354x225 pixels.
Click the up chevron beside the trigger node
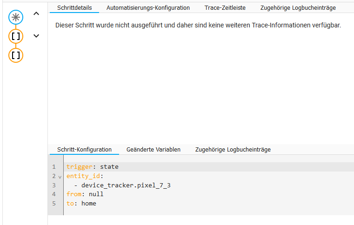[x=37, y=14]
